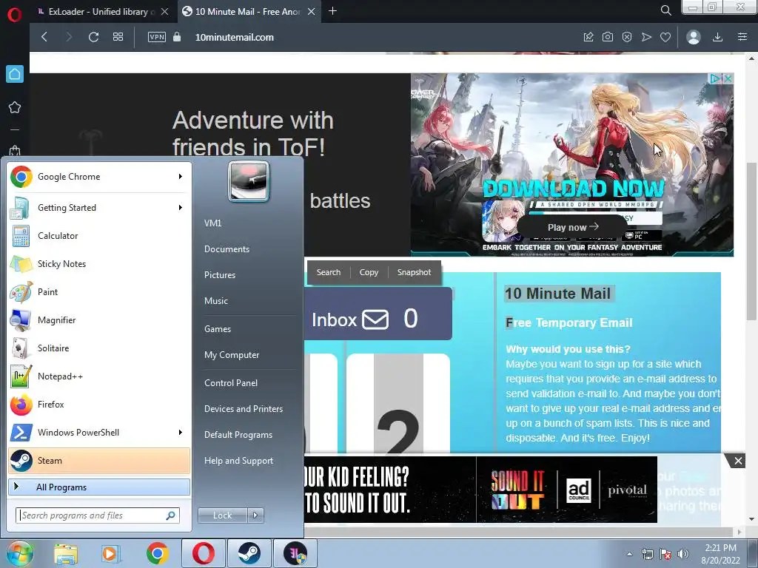Viewport: 758px width, 568px height.
Task: Open Documents from Start menu
Action: 227,249
